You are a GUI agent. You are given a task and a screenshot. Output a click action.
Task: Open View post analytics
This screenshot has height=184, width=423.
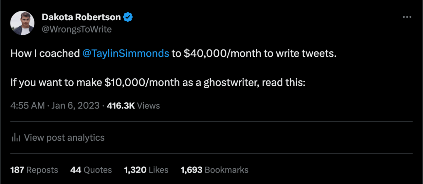coord(64,137)
